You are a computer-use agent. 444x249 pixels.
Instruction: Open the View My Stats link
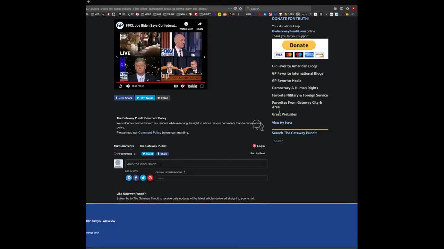click(282, 122)
